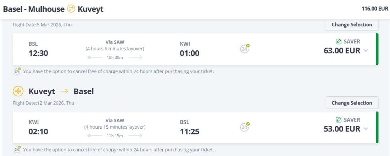Select the Via SAW 4 hours 5 minutes layover text

click(x=115, y=45)
